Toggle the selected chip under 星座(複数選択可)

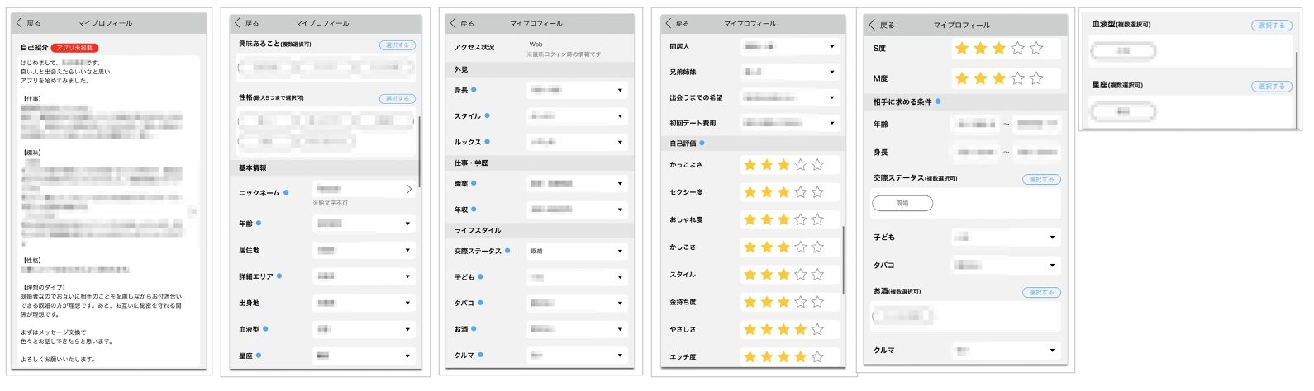click(x=1122, y=111)
